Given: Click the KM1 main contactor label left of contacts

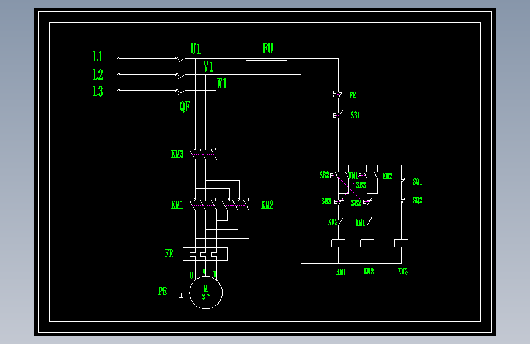Looking at the screenshot, I should (x=177, y=205).
